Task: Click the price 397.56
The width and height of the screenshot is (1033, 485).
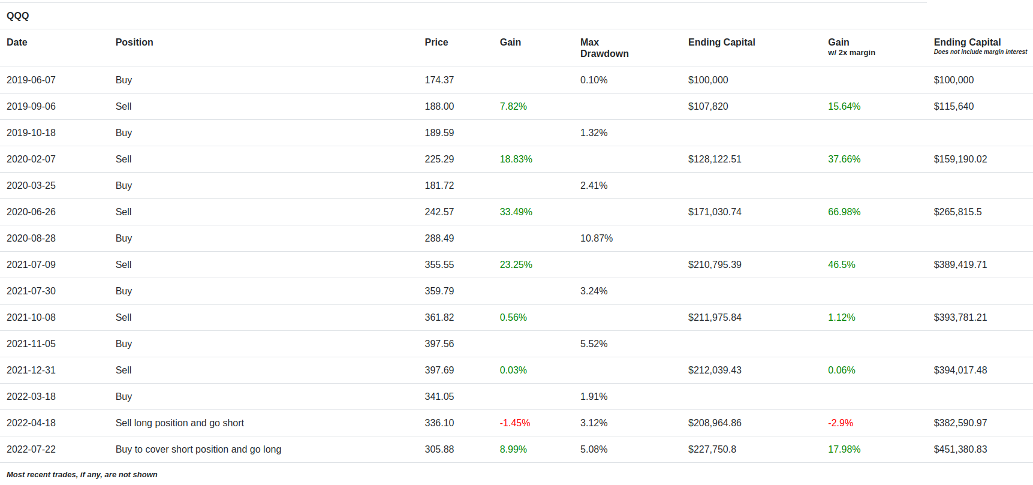Action: point(439,344)
